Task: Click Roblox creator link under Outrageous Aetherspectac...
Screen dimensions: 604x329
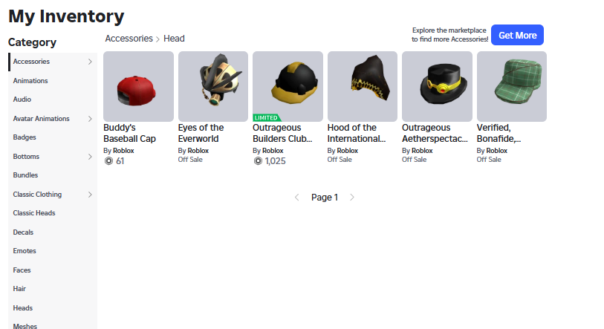Action: click(422, 151)
